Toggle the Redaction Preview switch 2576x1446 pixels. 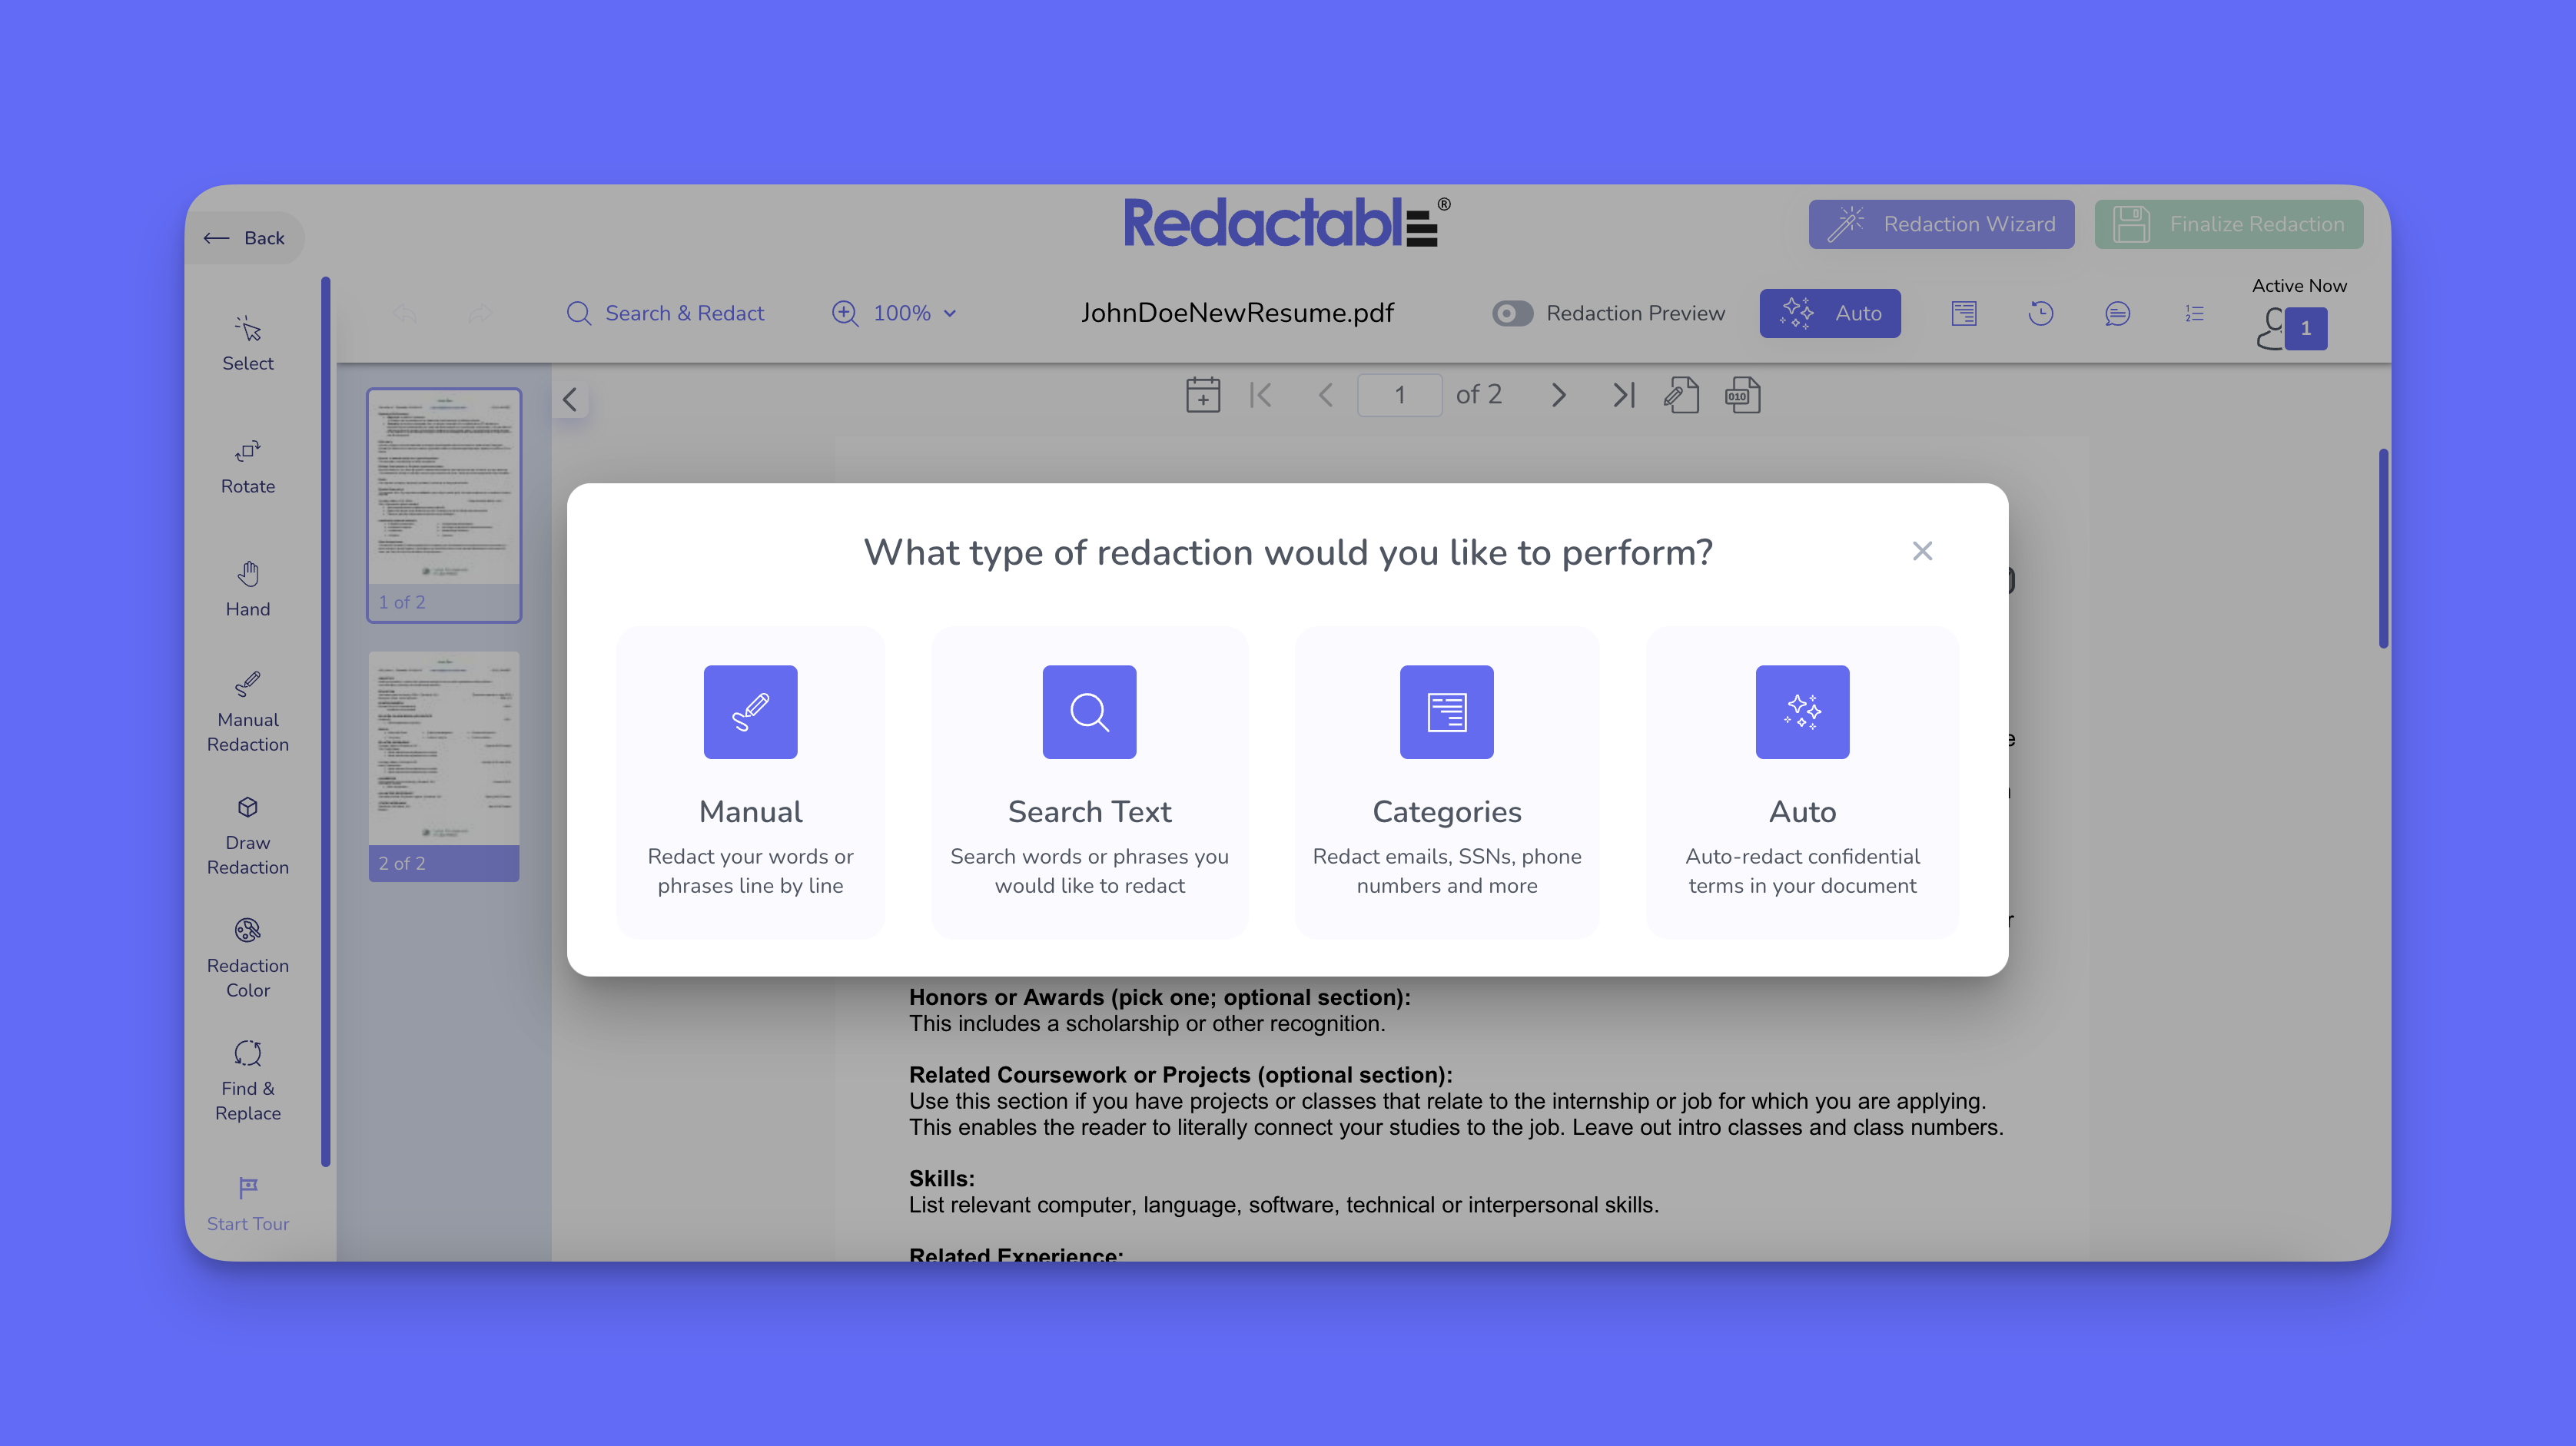1512,314
